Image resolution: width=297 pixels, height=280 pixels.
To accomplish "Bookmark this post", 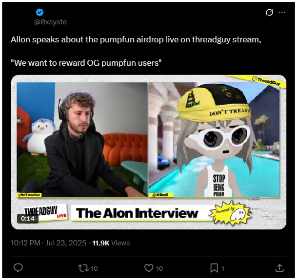I will [214, 268].
